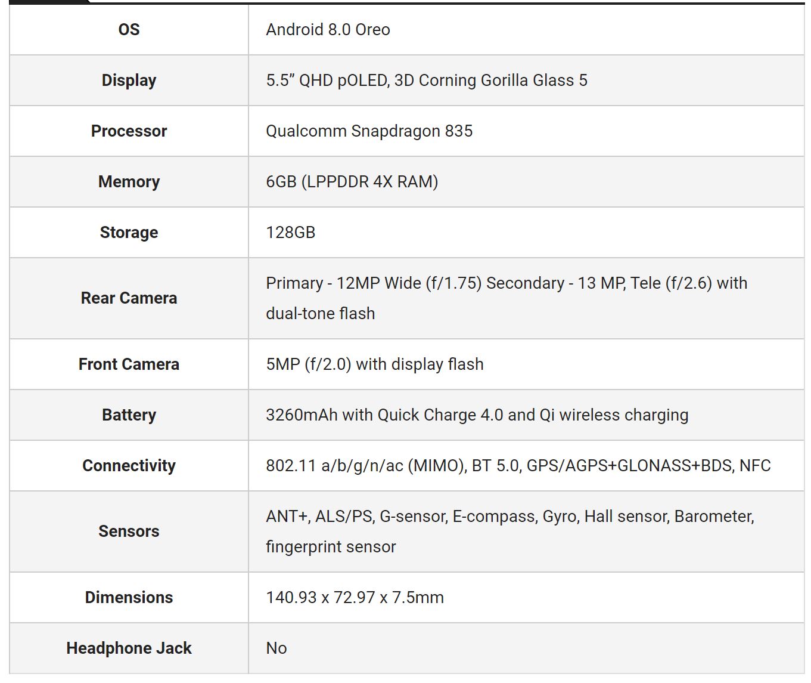Click the Connectivity row label
Viewport: 811px width, 683px height.
[129, 465]
